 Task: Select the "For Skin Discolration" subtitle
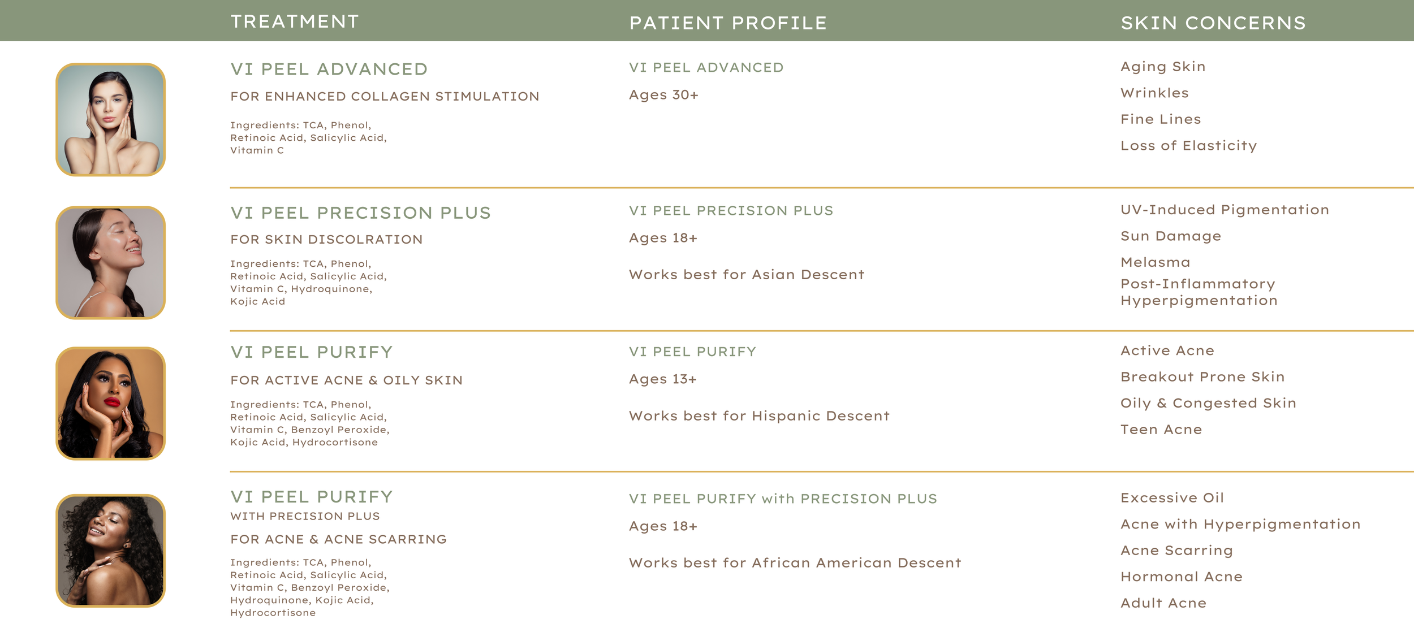coord(326,240)
